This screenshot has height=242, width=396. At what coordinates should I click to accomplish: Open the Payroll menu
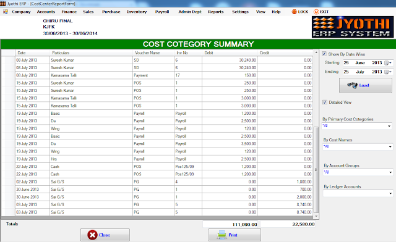(162, 12)
